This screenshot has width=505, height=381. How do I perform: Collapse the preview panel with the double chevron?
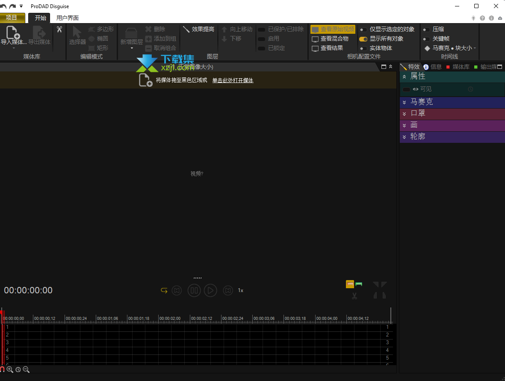pos(391,67)
